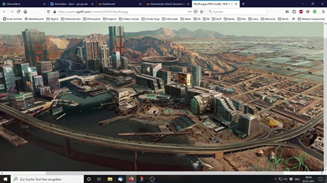Click the vertical page scrollbar
This screenshot has width=327, height=183.
(x=325, y=97)
